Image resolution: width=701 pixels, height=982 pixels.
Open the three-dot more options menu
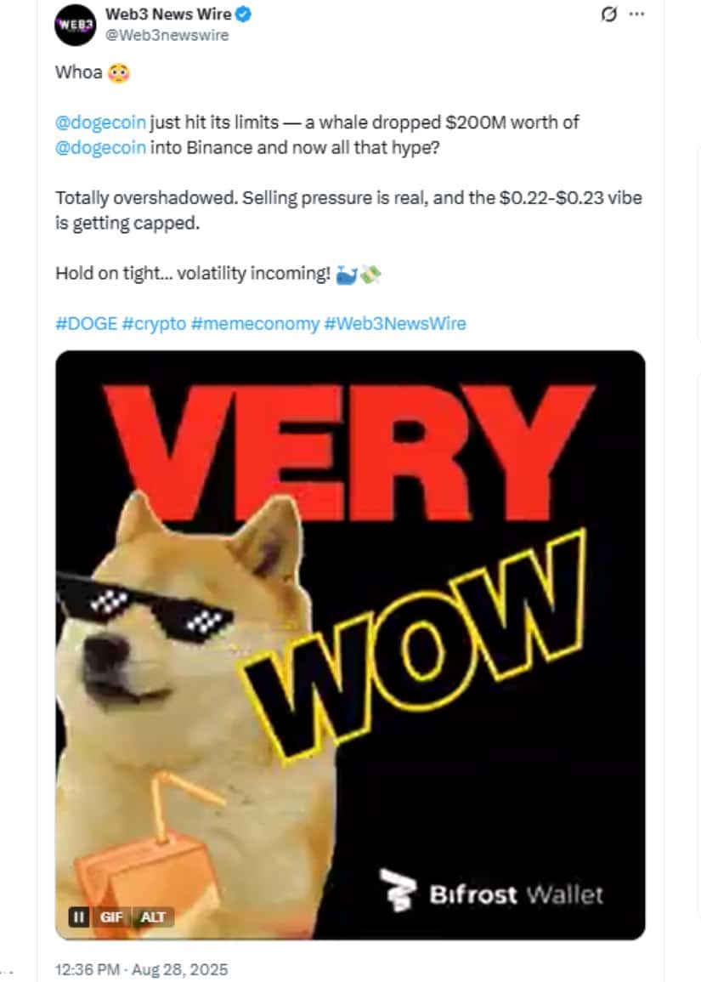(x=637, y=14)
